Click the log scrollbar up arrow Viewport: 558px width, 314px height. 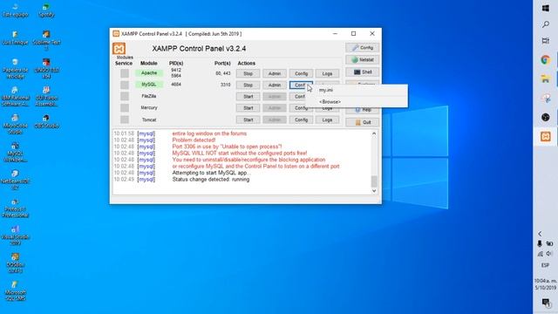coord(374,133)
